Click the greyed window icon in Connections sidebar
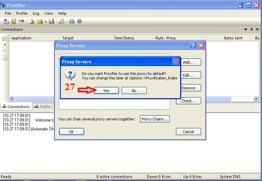Image resolution: width=262 pixels, height=181 pixels. [x=4, y=58]
